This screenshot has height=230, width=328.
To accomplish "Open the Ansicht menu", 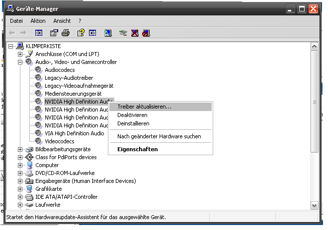I will click(62, 21).
